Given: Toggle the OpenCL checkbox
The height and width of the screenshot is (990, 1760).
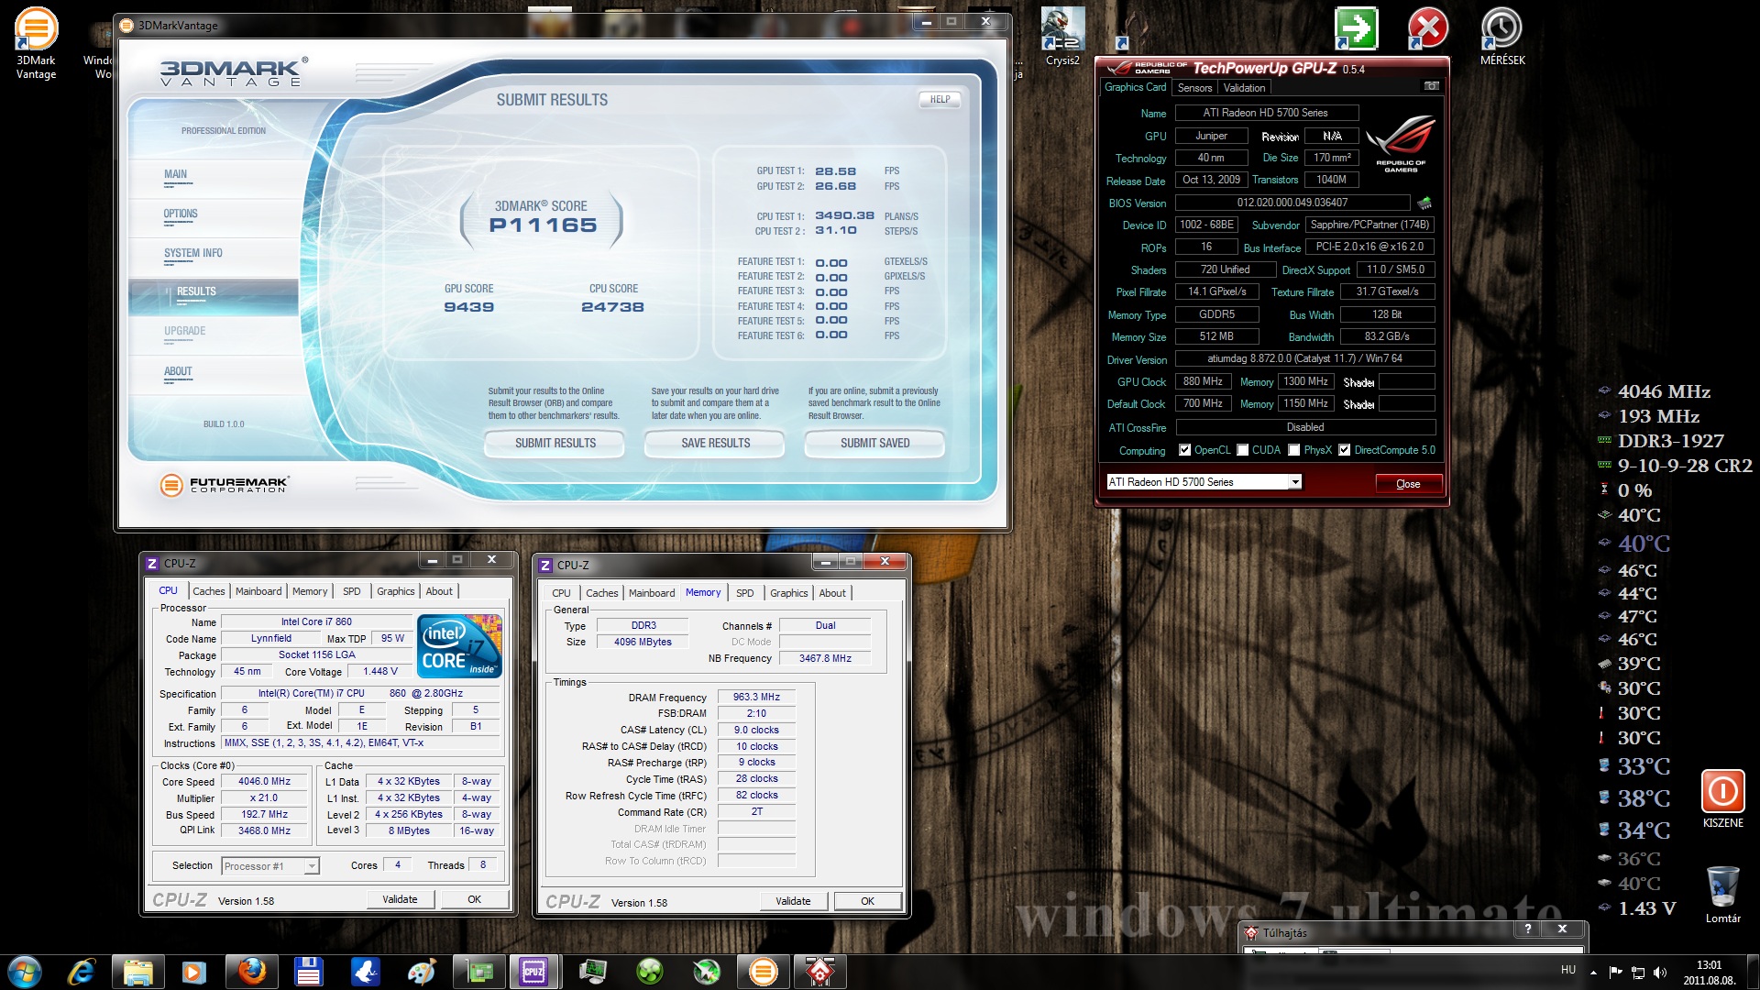Looking at the screenshot, I should [x=1185, y=450].
